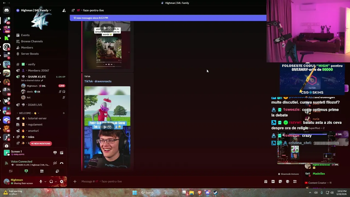Go back using title bar arrow

point(4,3)
